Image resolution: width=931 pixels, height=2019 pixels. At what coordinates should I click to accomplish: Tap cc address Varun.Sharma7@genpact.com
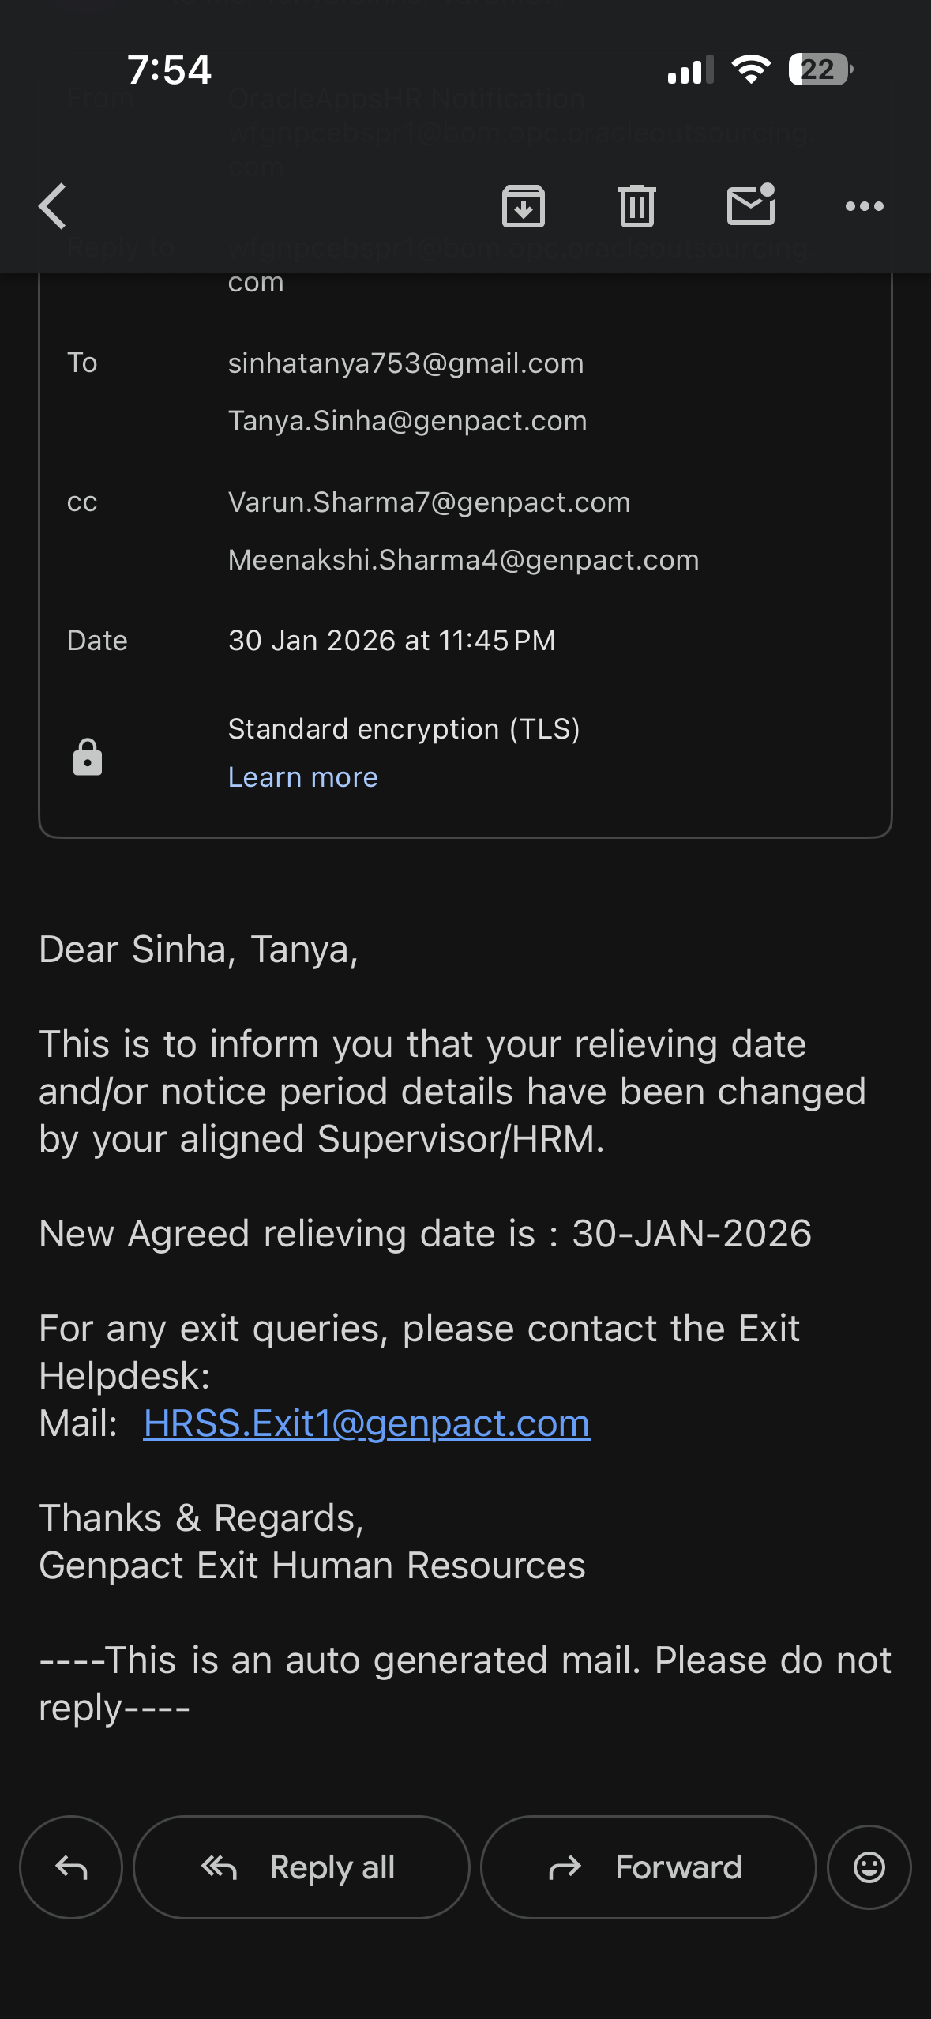pos(429,502)
